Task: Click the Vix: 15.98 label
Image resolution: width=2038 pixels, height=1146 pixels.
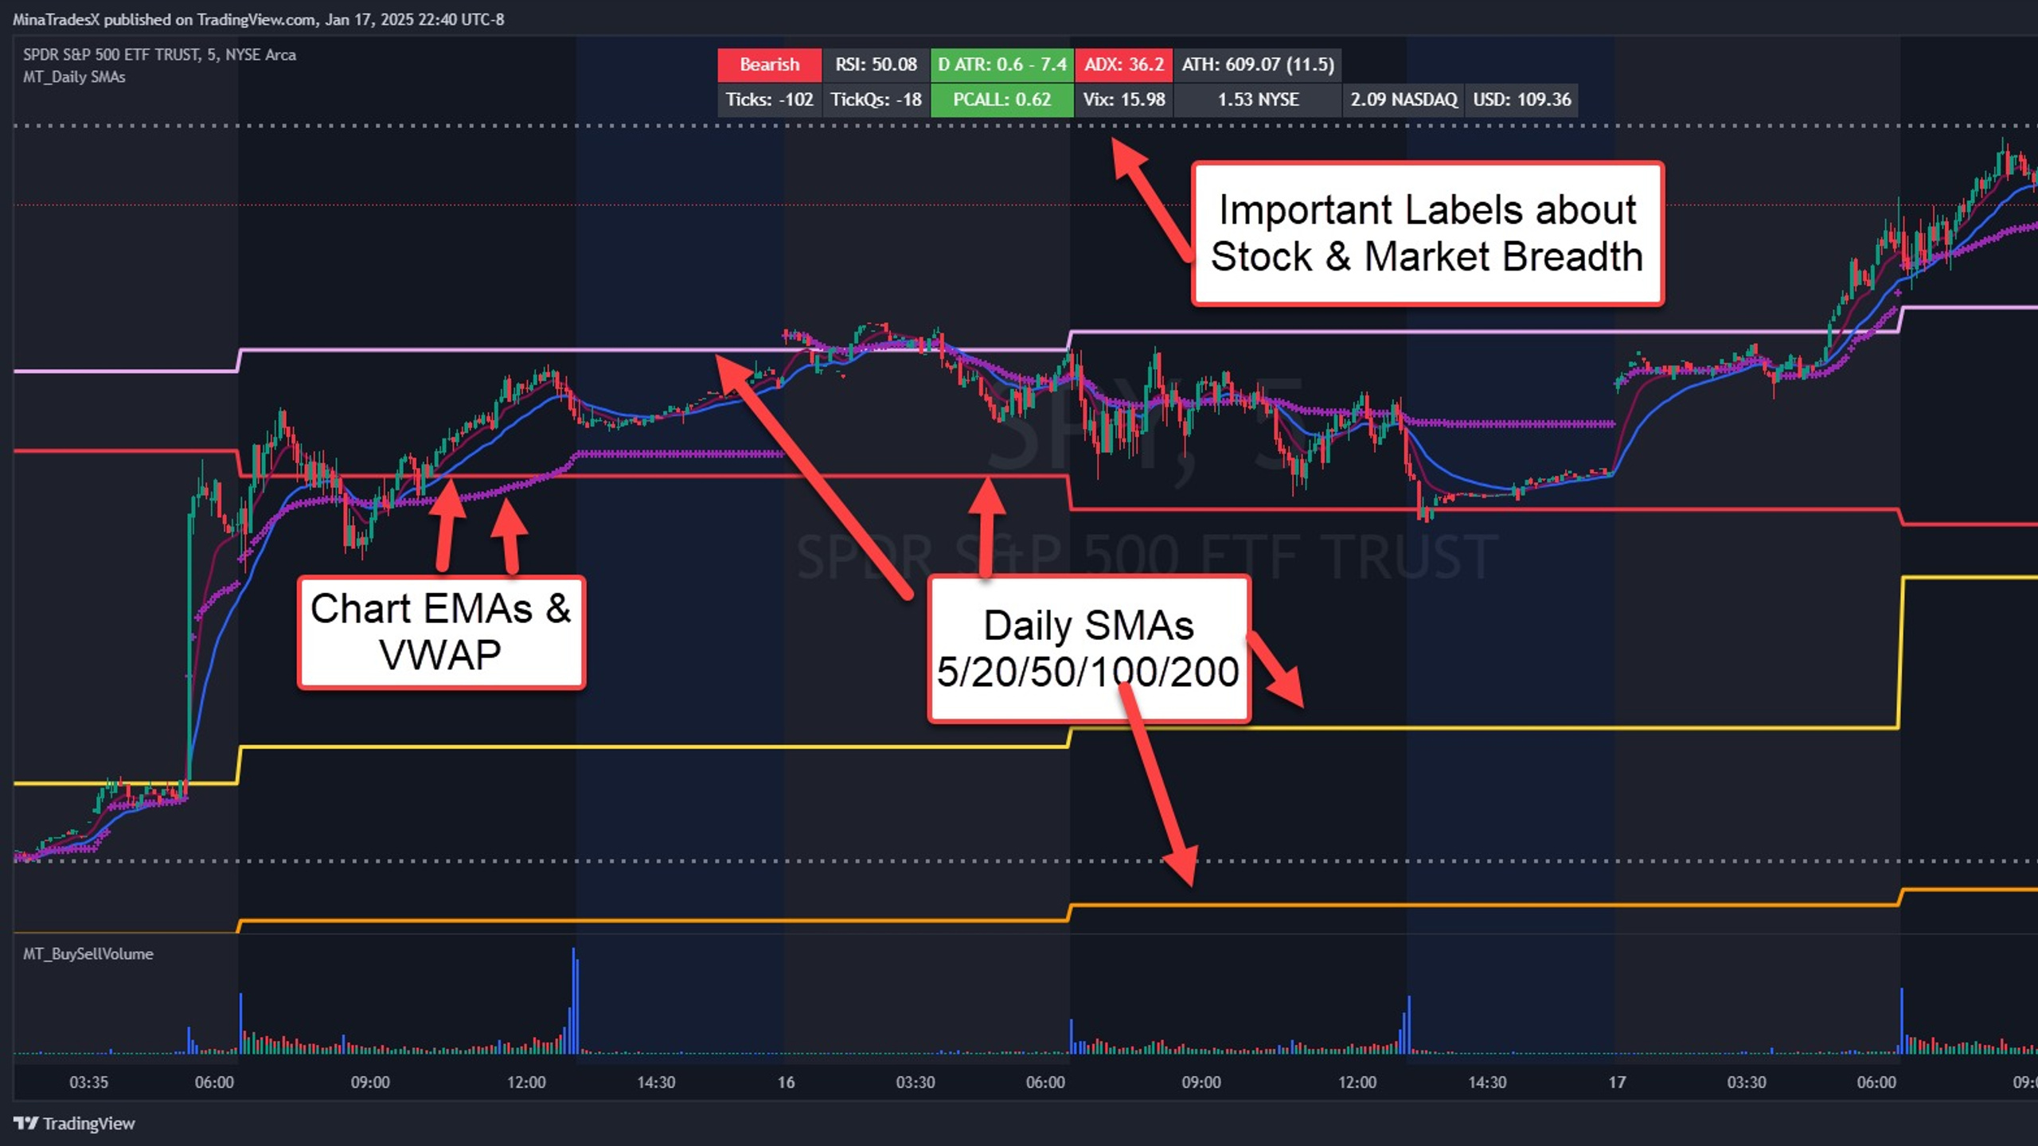Action: pos(1123,99)
